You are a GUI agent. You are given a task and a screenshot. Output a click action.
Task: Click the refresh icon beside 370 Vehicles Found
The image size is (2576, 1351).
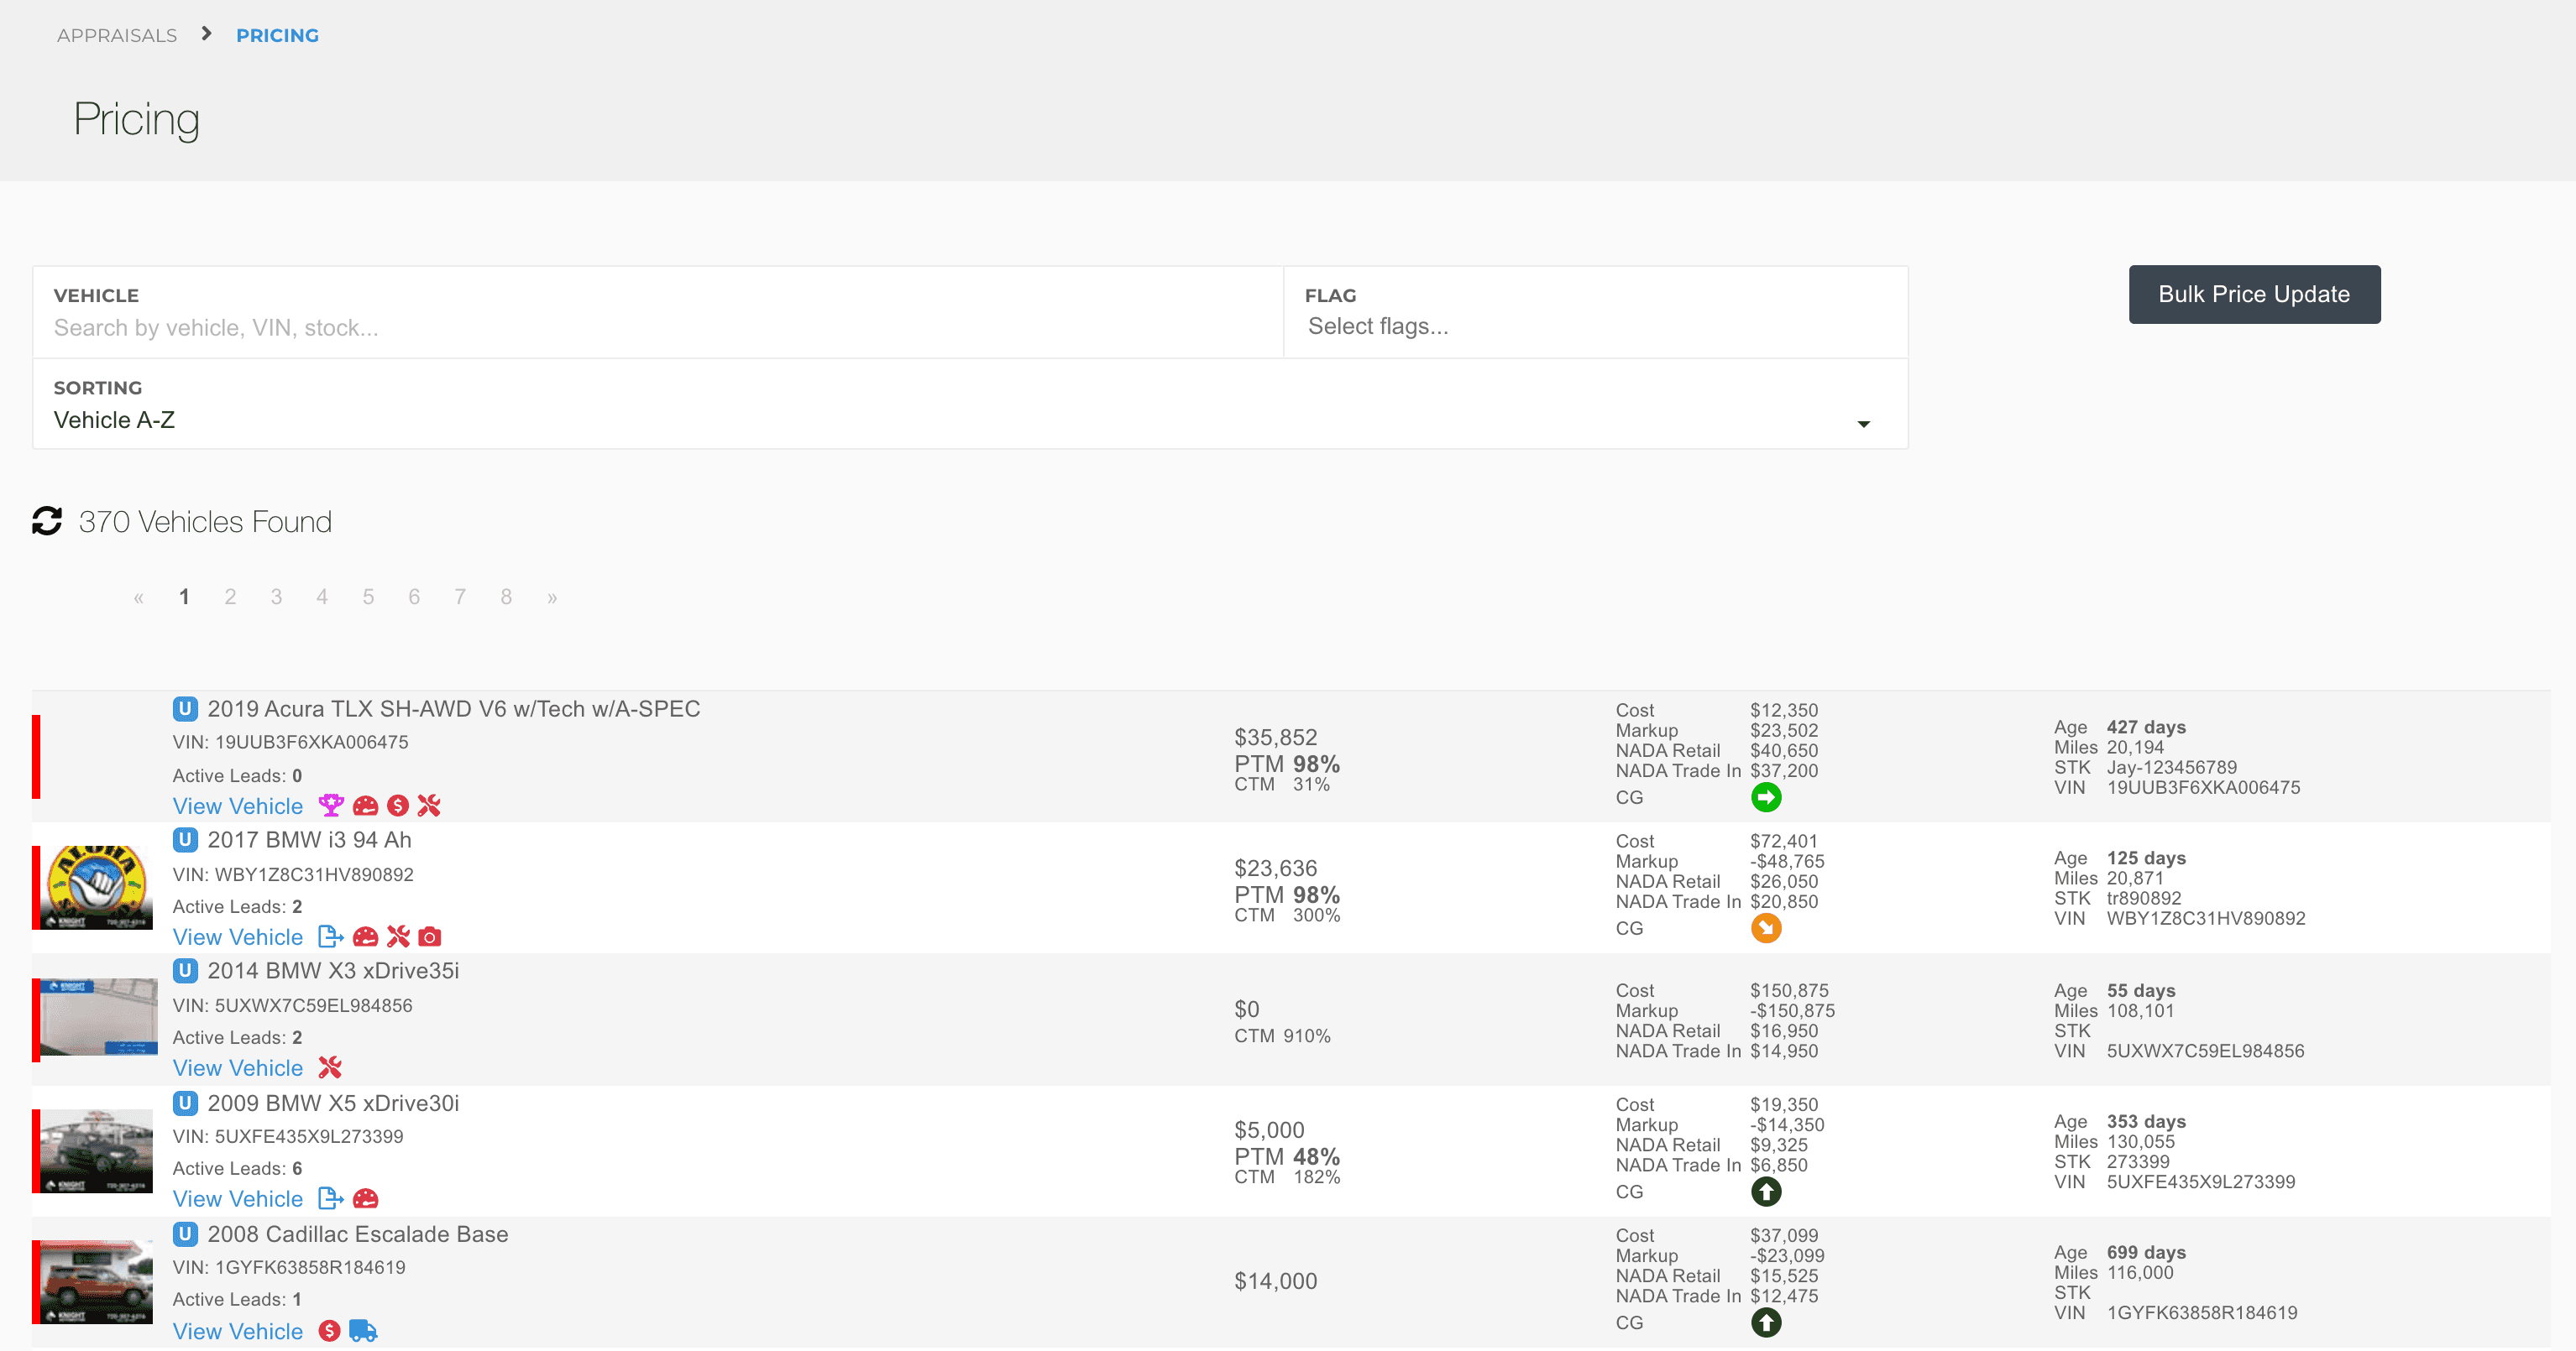47,520
